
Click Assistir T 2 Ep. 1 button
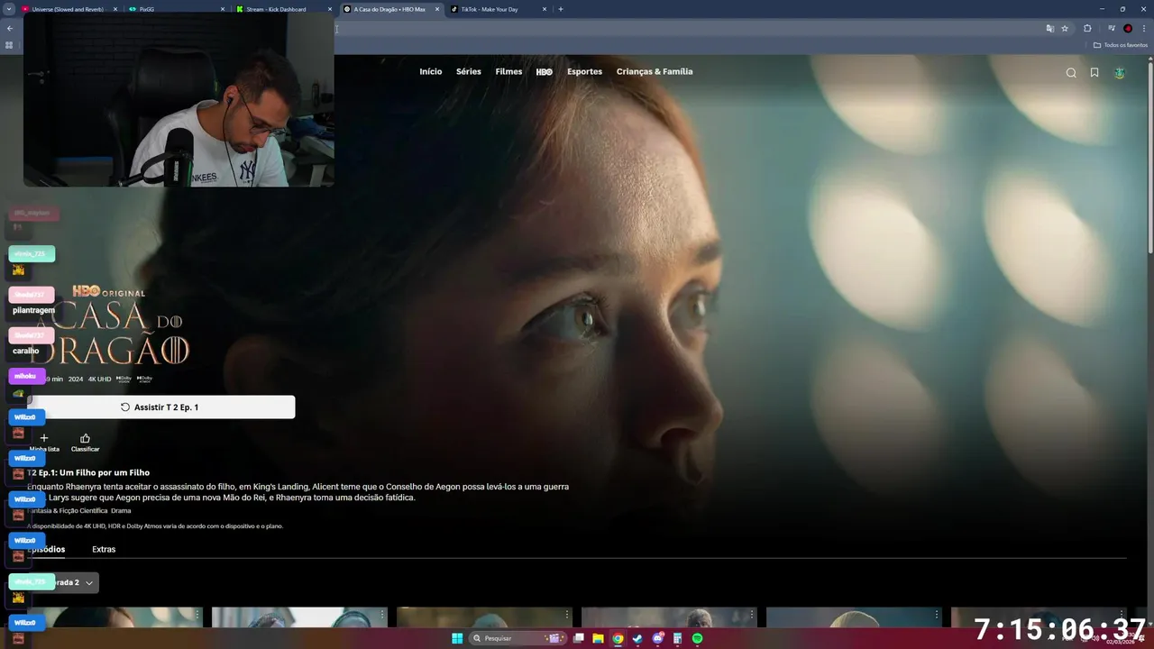pyautogui.click(x=160, y=407)
